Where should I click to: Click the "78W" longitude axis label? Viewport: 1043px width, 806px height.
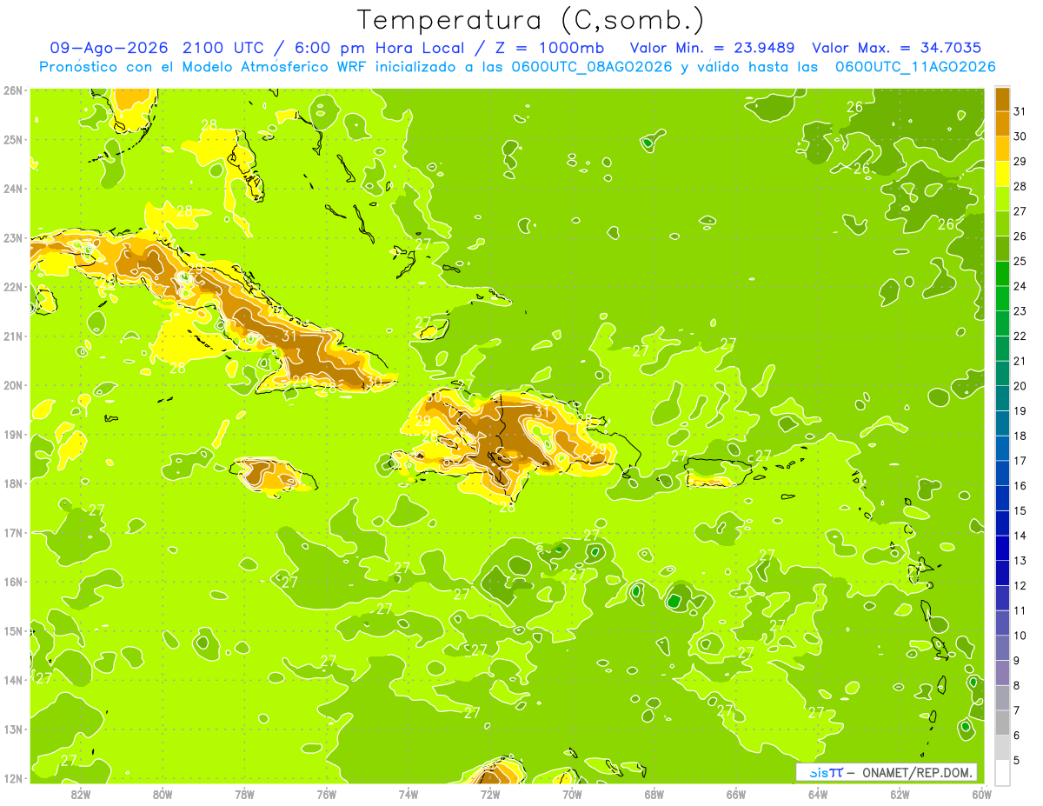tap(244, 794)
